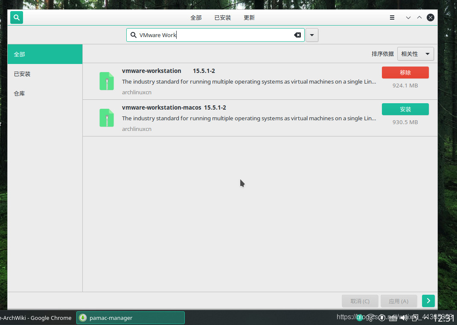Screen dimensions: 457x325
Task: Click the magnifier icon inside search box
Action: [x=133, y=35]
